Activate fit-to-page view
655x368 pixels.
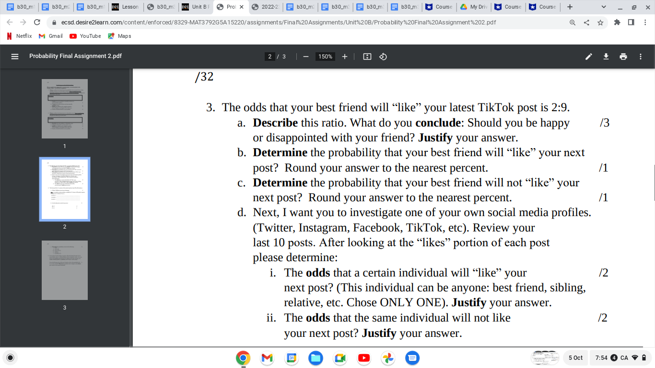(x=366, y=56)
